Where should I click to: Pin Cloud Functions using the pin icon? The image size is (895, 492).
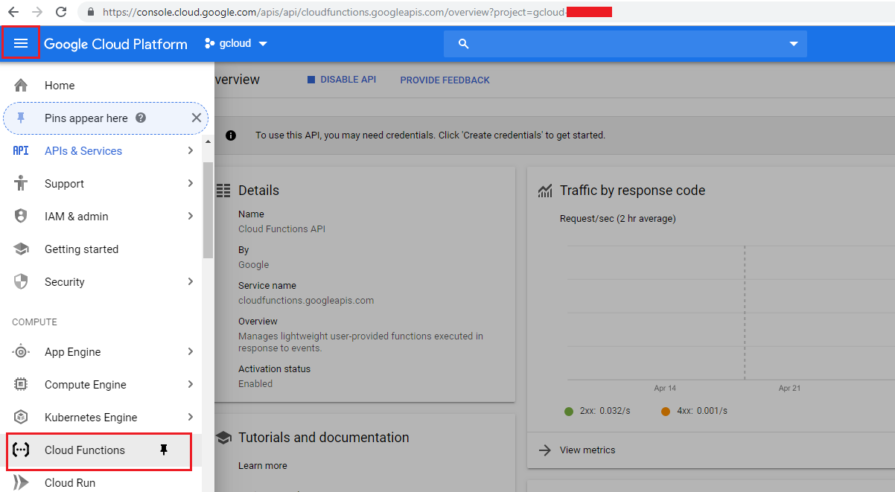point(165,450)
